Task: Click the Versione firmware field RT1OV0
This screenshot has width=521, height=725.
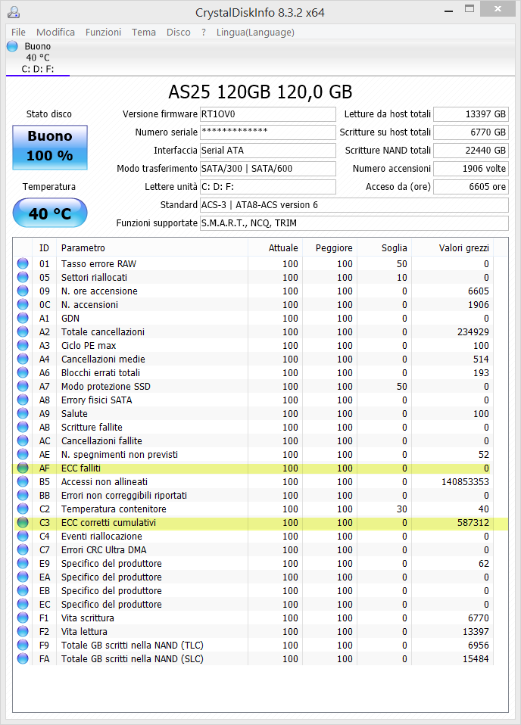Action: pyautogui.click(x=268, y=114)
